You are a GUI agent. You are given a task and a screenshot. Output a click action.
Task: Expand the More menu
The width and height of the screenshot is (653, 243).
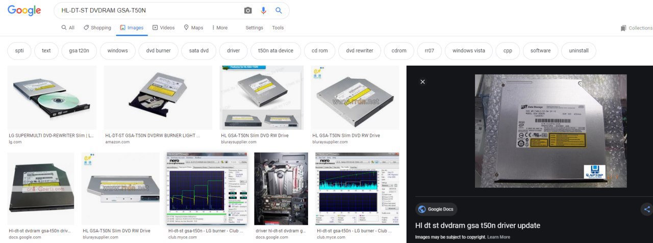click(219, 28)
